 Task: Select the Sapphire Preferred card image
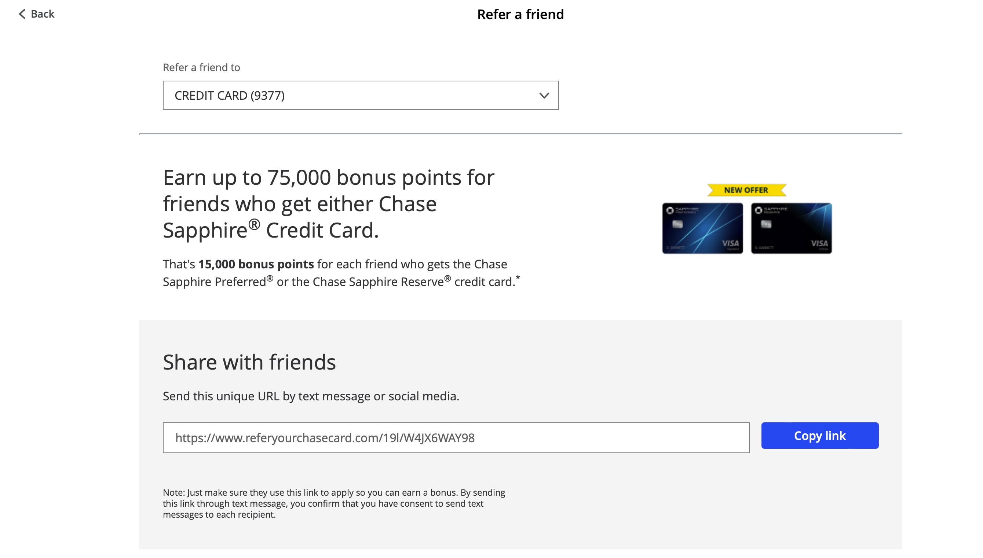702,228
